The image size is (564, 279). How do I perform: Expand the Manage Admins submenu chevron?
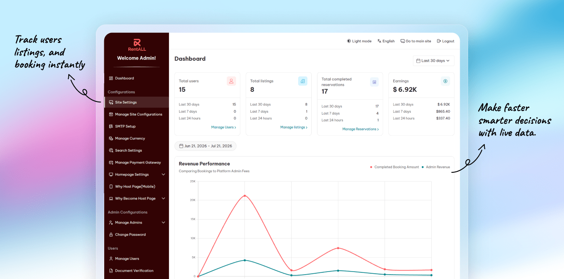pyautogui.click(x=163, y=223)
